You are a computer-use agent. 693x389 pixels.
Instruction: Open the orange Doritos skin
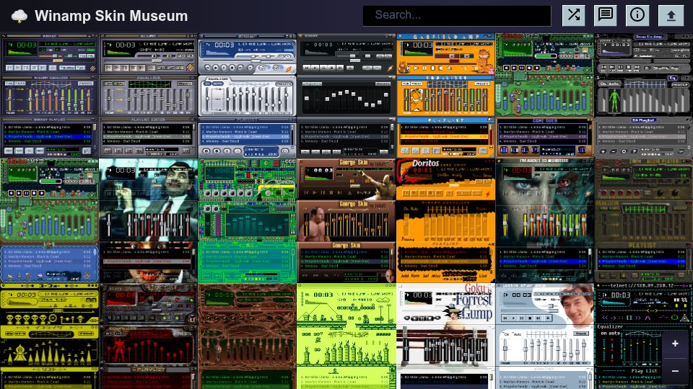coord(445,221)
